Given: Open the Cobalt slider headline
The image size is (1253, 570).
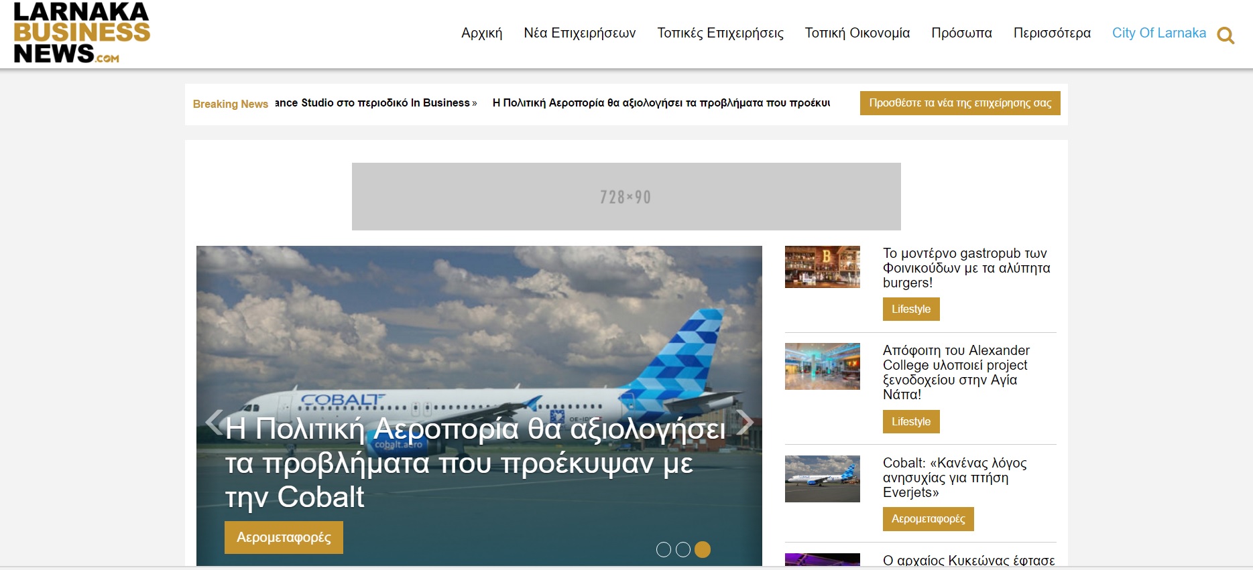Looking at the screenshot, I should click(x=475, y=463).
